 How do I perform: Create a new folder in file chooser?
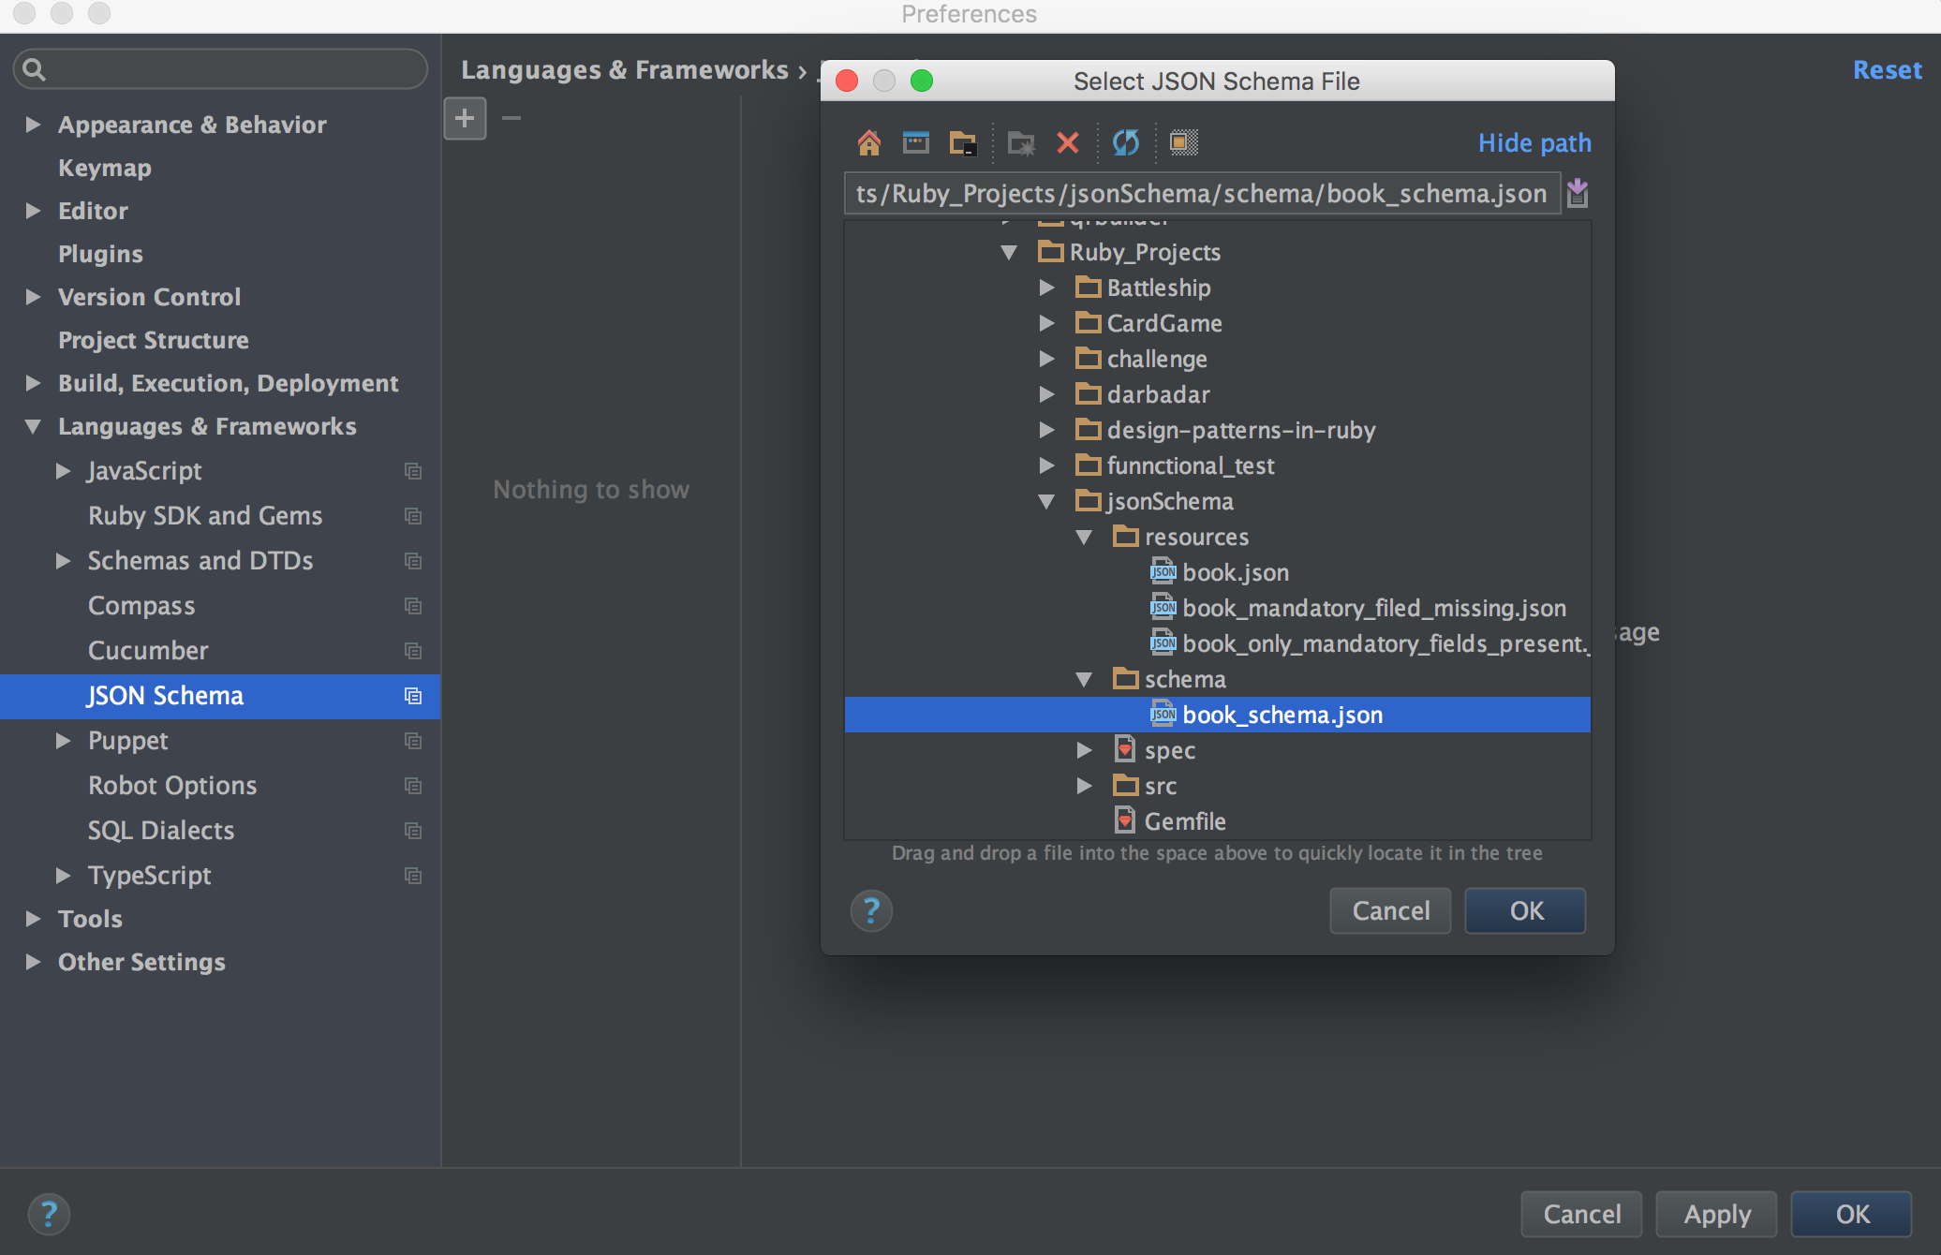click(1021, 142)
